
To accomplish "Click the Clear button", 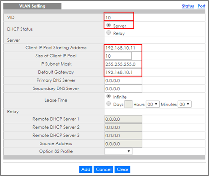I will tap(122, 169).
